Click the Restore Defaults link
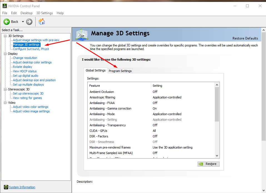 point(245,38)
